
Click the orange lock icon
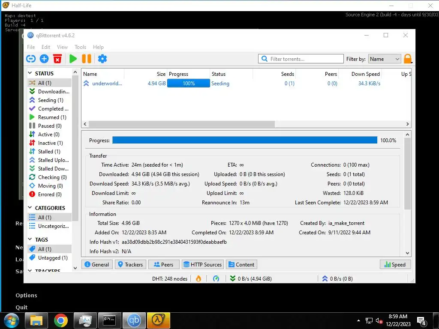tap(408, 59)
